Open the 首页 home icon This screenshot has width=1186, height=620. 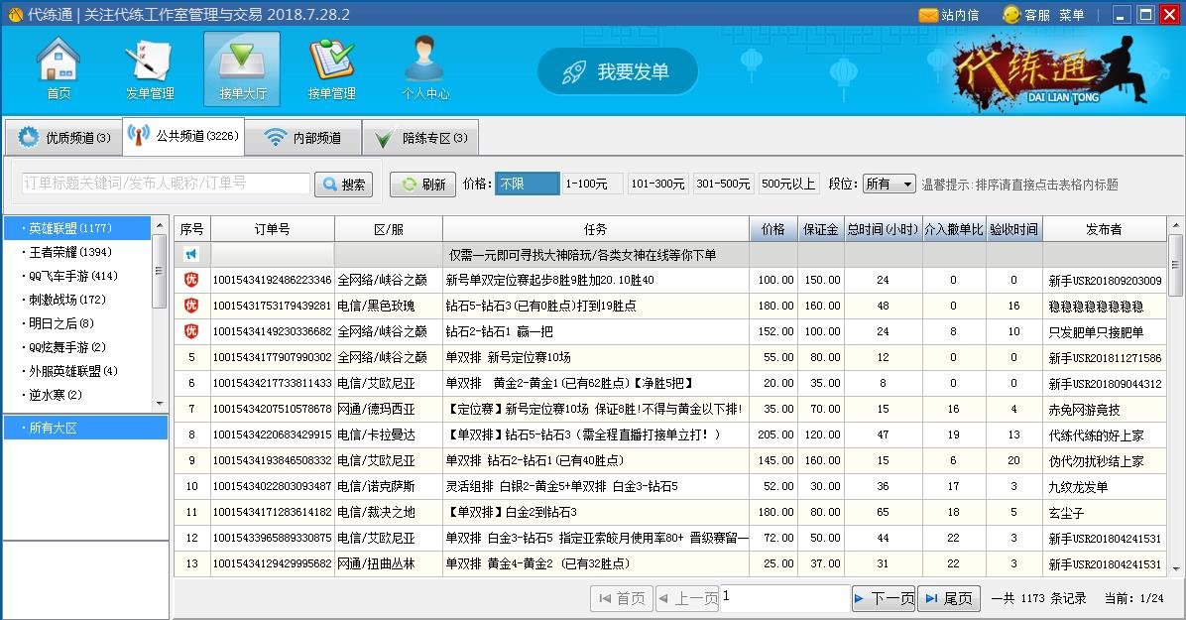(x=57, y=67)
